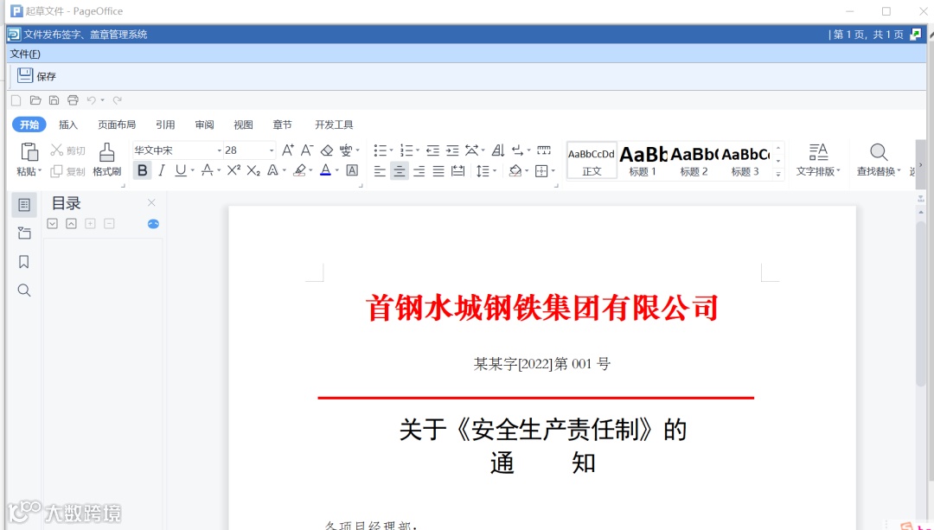Toggle underline formatting

tap(181, 171)
